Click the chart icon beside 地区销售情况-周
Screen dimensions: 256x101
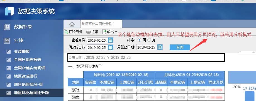[x=8, y=85]
